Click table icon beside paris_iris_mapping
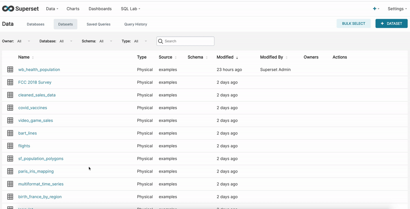Screen dimensions: 410x209 tap(10, 171)
